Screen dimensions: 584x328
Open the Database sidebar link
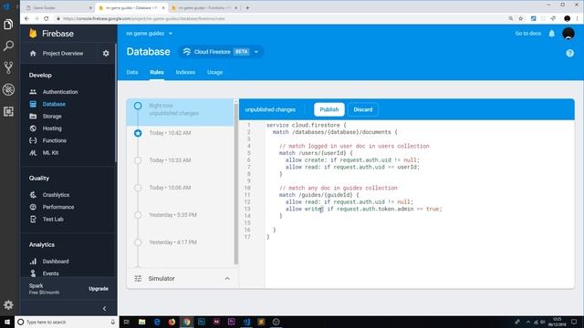click(x=54, y=104)
